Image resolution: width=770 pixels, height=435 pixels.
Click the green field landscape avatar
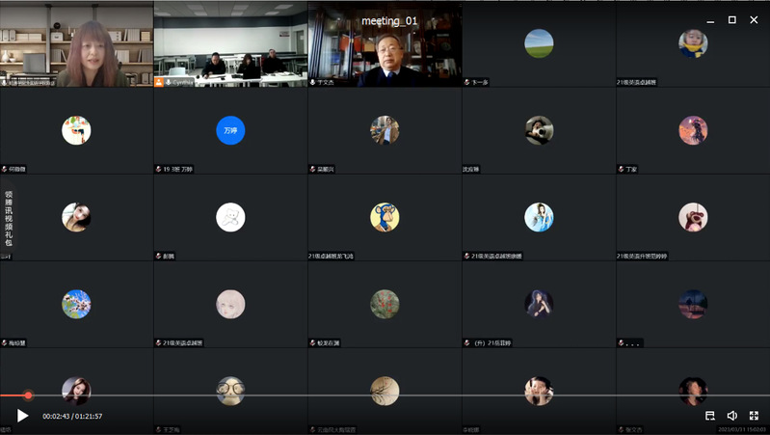pyautogui.click(x=539, y=43)
